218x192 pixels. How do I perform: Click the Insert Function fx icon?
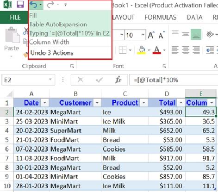[118, 80]
